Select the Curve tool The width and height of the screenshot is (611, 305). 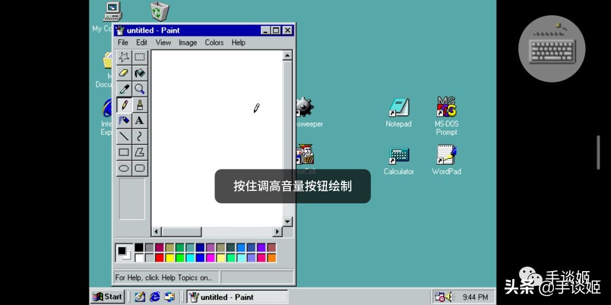pos(140,137)
